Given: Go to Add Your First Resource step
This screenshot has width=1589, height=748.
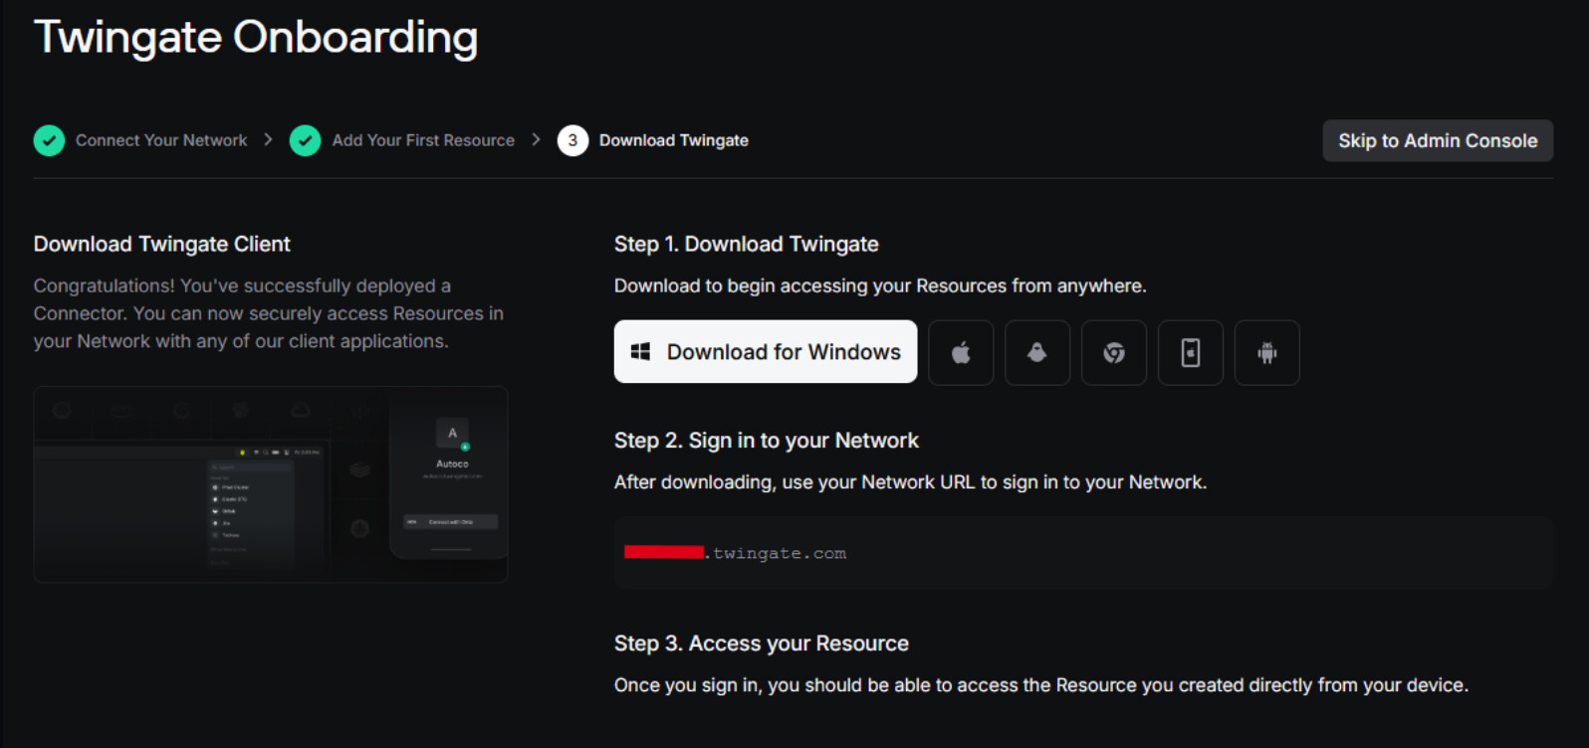Looking at the screenshot, I should [x=423, y=140].
